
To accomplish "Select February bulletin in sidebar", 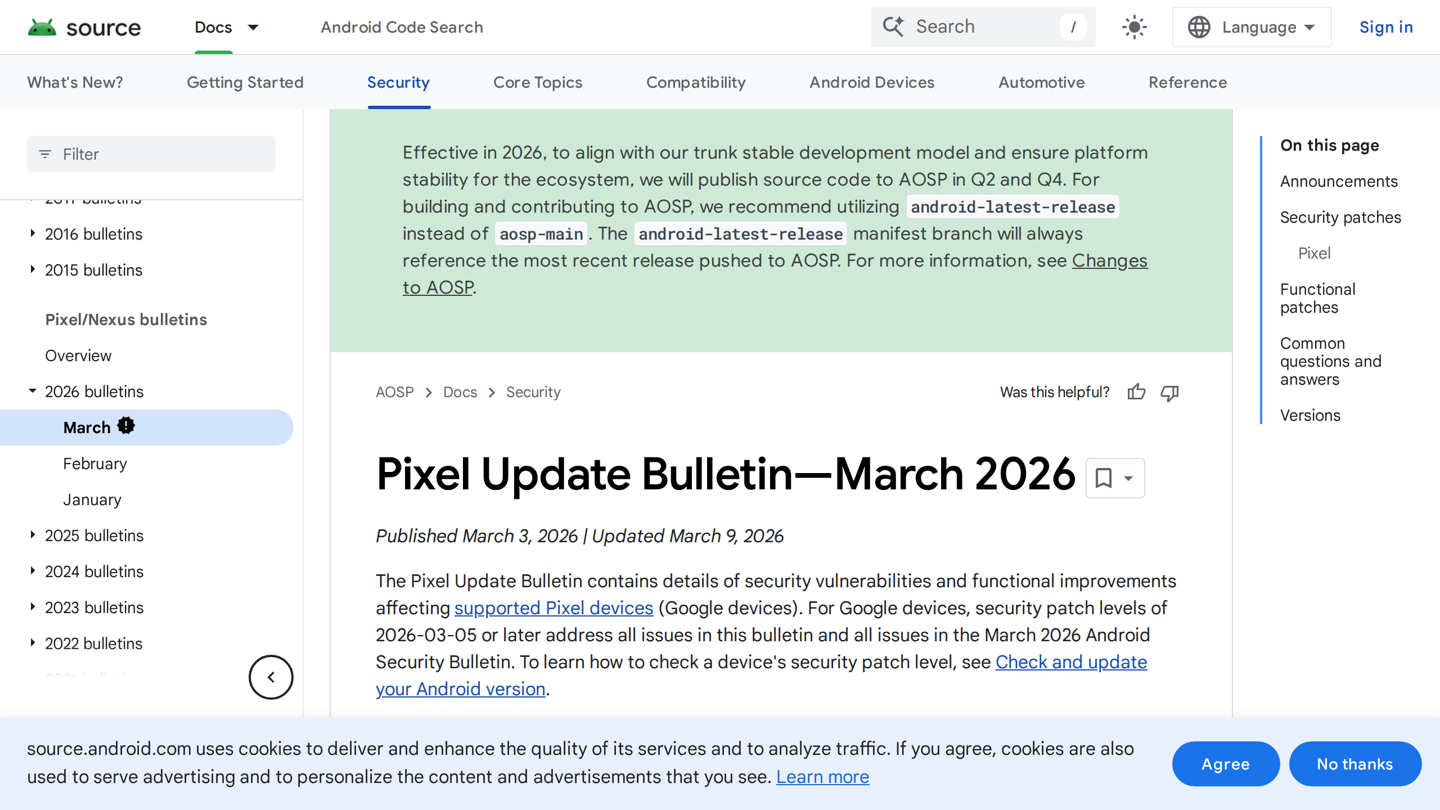I will pos(95,463).
